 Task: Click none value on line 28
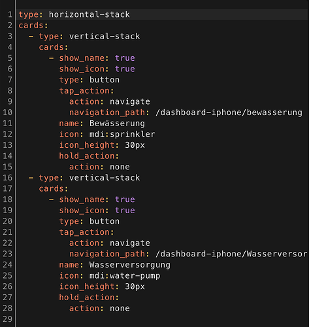120,309
